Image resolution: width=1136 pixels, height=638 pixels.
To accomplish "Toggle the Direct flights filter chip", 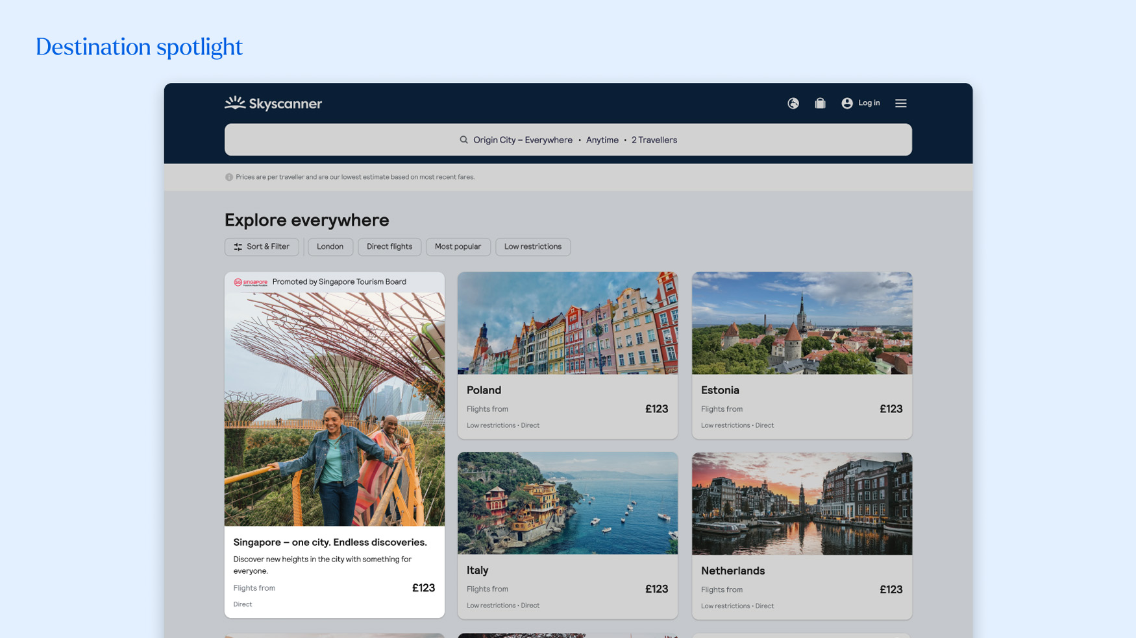I will (x=389, y=246).
